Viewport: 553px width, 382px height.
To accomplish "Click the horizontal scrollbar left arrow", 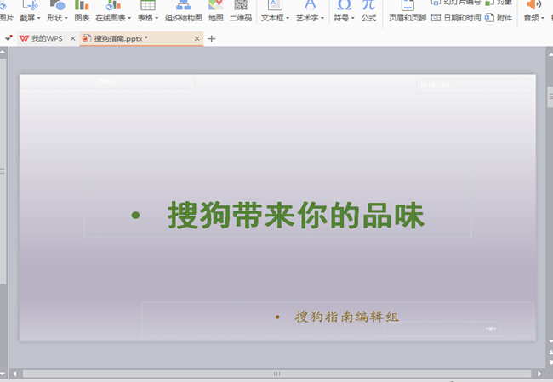I will [x=14, y=374].
